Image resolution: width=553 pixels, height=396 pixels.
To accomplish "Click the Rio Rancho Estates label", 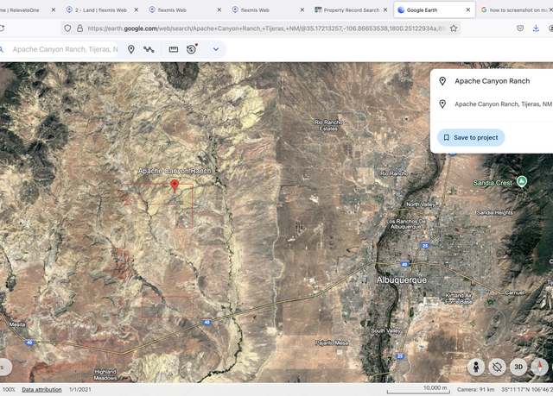I will (x=328, y=125).
